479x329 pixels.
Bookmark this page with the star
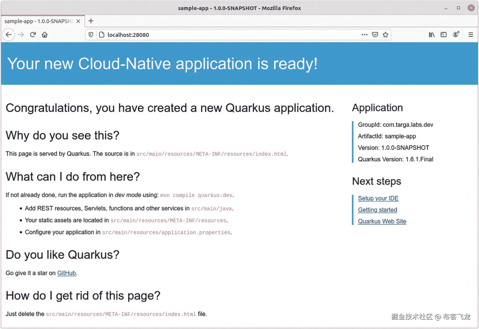pos(385,35)
